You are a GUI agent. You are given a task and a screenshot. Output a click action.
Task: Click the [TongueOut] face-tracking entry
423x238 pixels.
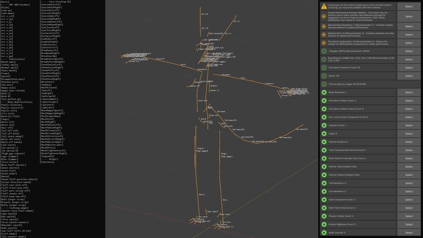point(48,156)
